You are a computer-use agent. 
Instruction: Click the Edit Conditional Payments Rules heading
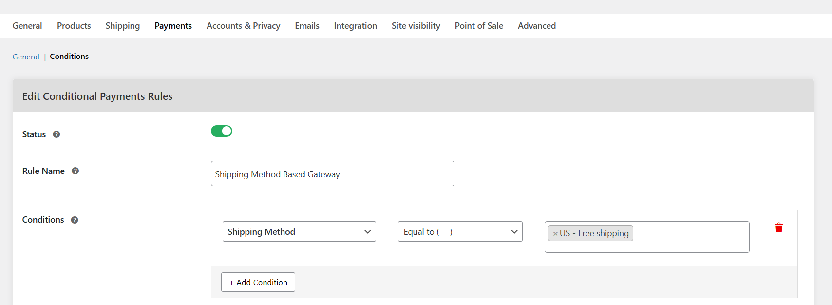pos(97,96)
